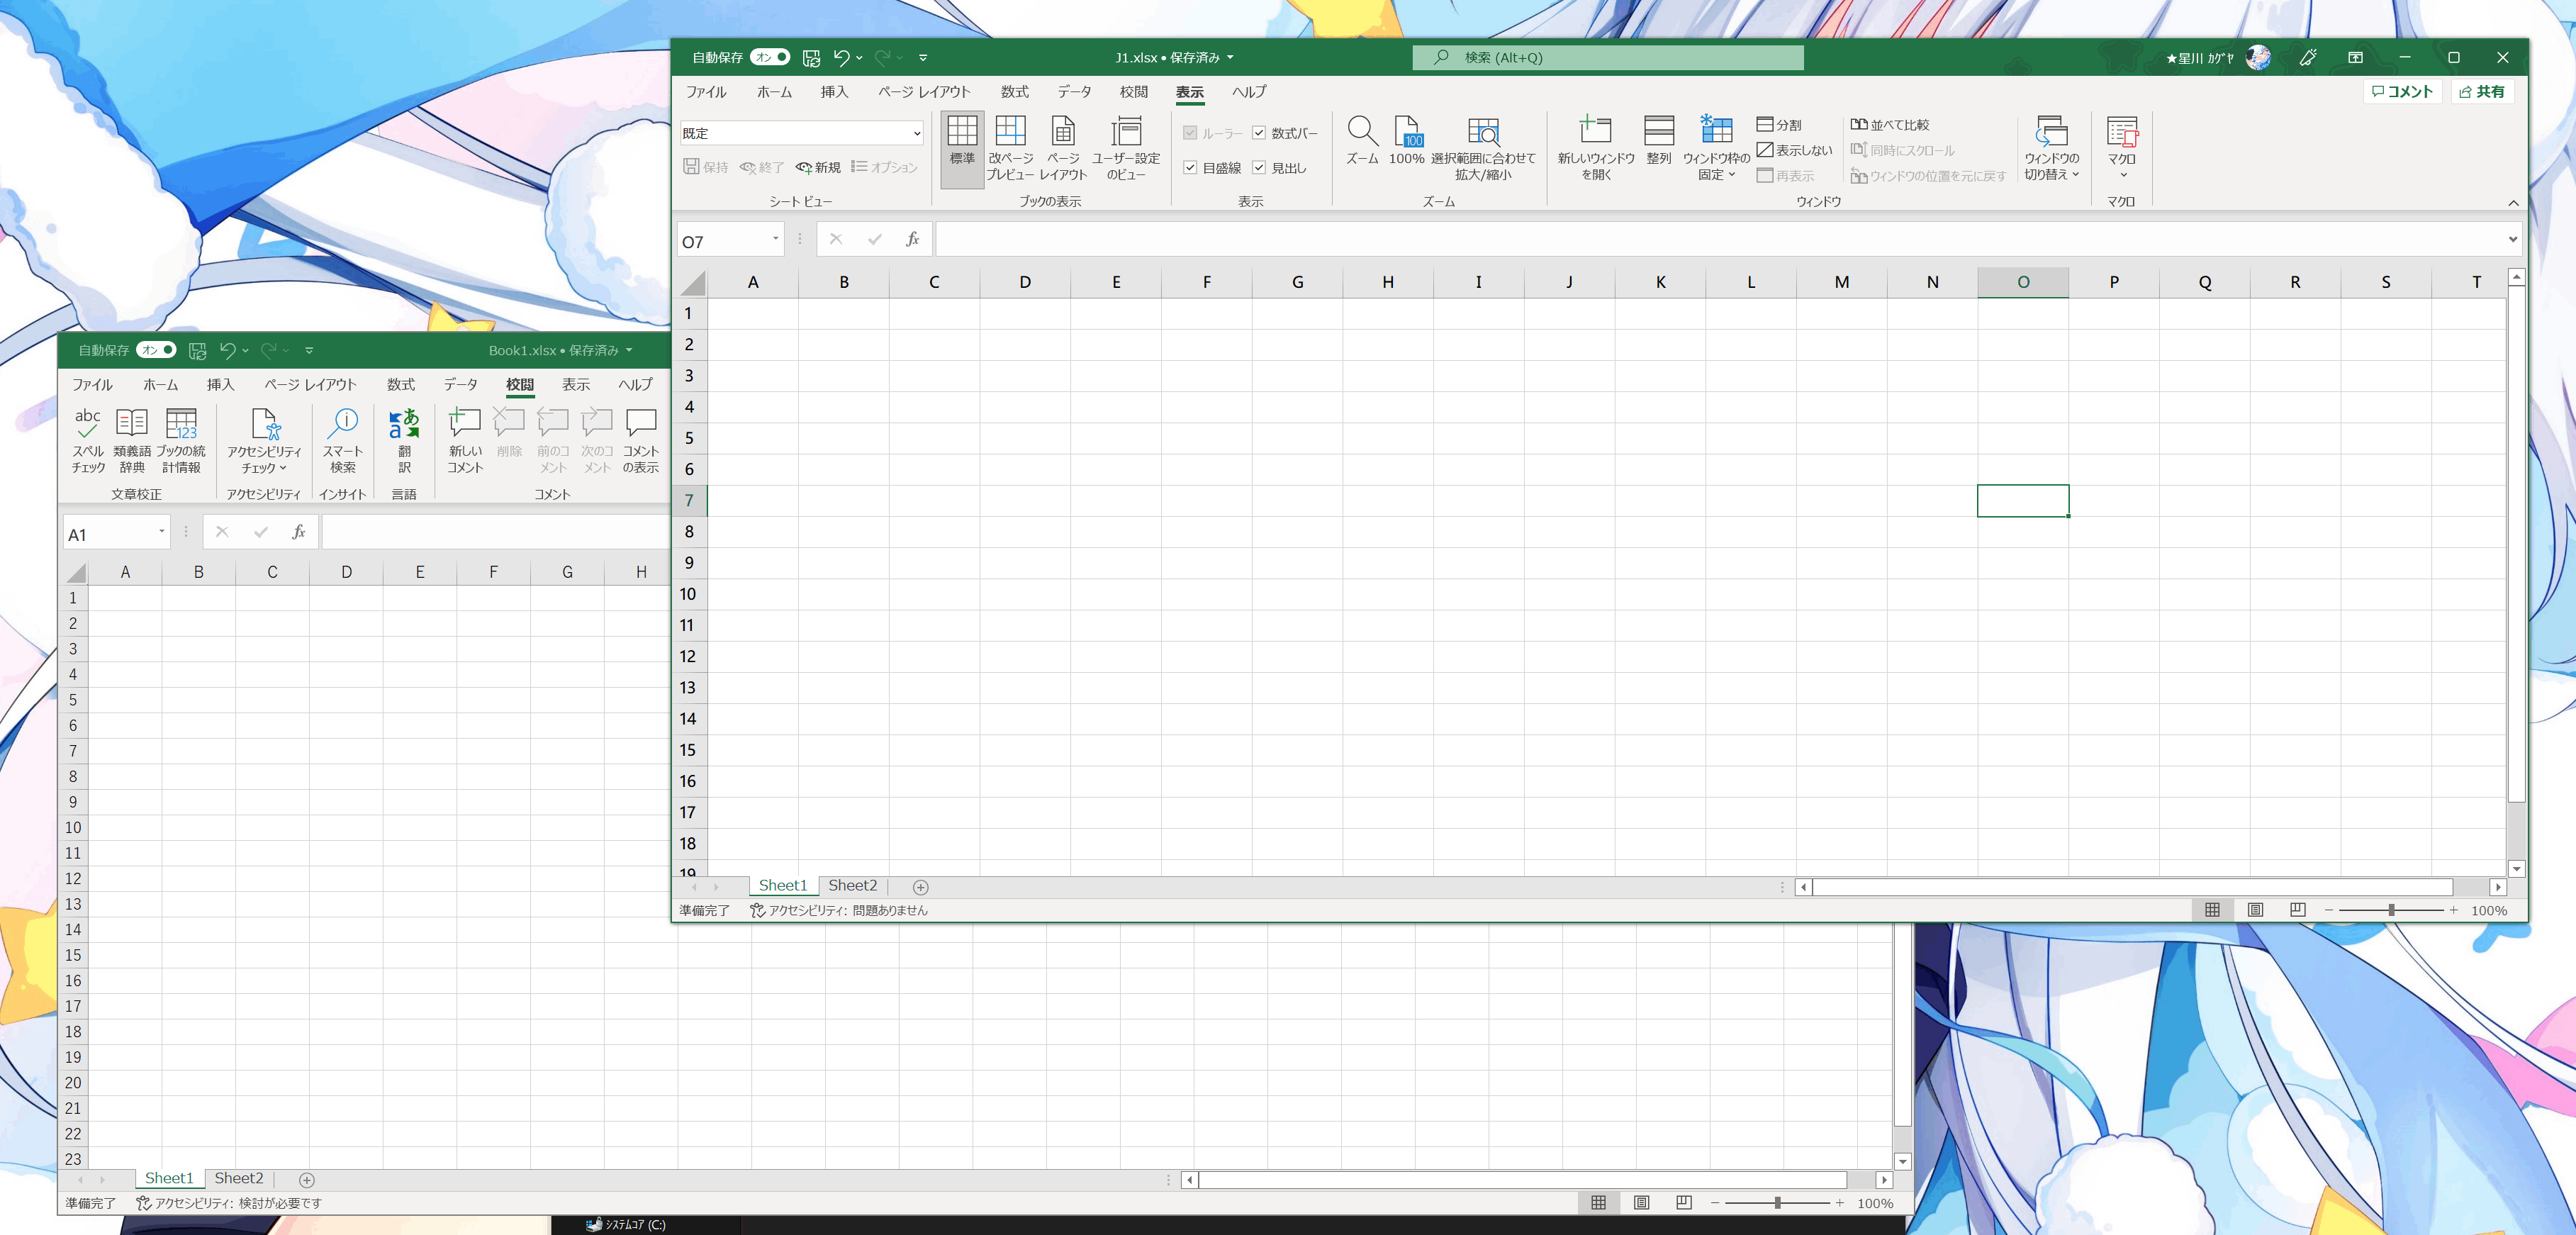Click Undo icon in J1.xlsx title bar
This screenshot has width=2576, height=1235.
point(842,58)
